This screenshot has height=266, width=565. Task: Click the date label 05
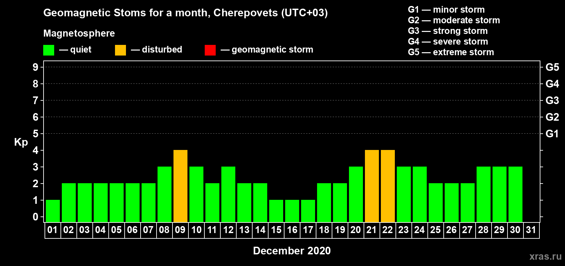pyautogui.click(x=116, y=230)
